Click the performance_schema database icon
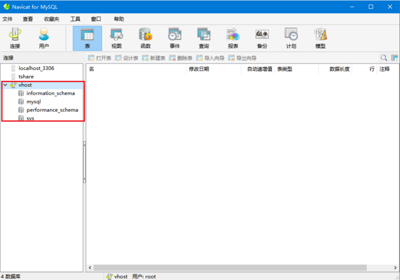Image resolution: width=400 pixels, height=280 pixels. [x=21, y=110]
